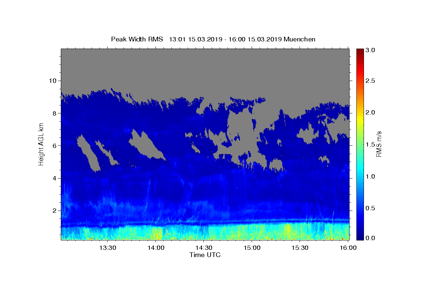Click the colorbar value 2.0
This screenshot has width=432, height=288.
point(371,112)
